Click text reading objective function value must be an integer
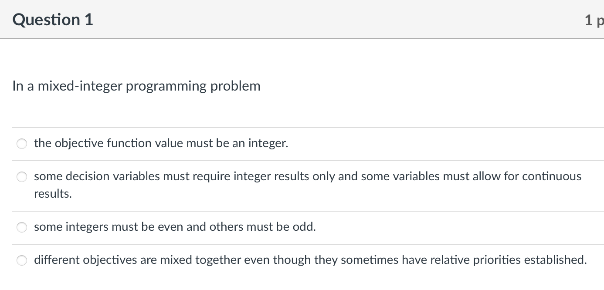Screen dimensions: 604x290 coord(160,143)
